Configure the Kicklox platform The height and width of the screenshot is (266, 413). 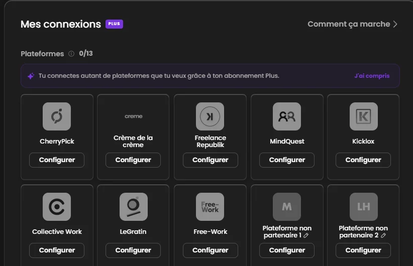(x=363, y=160)
